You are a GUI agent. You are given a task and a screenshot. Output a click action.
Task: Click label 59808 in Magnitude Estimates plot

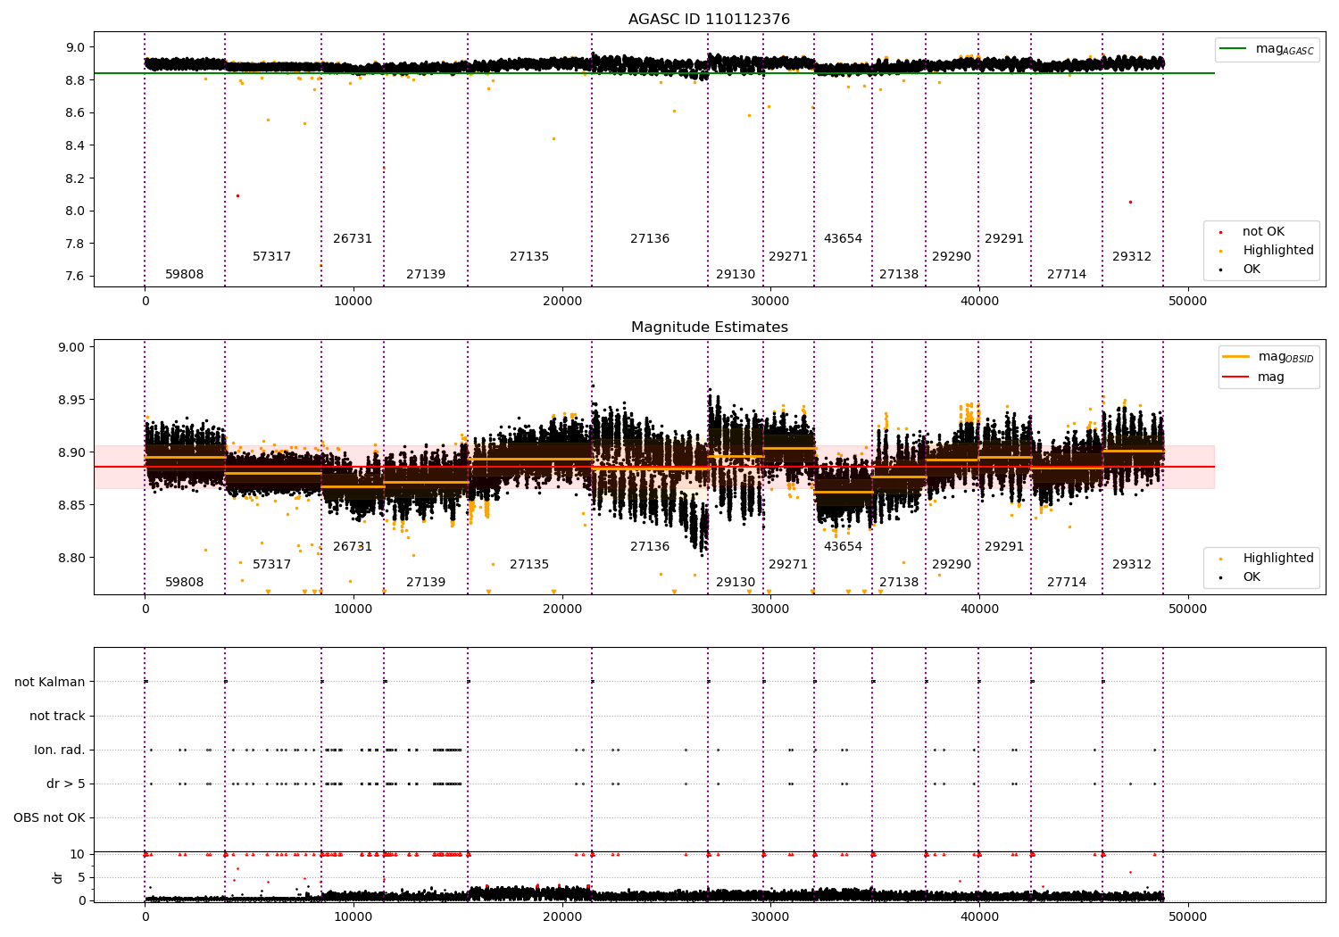click(185, 583)
